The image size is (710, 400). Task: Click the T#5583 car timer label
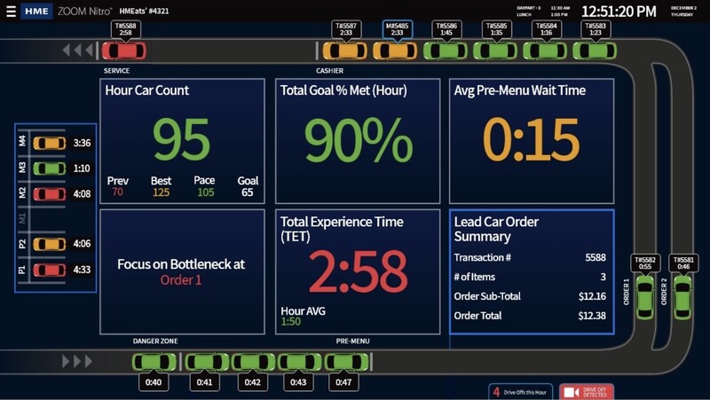pyautogui.click(x=596, y=29)
